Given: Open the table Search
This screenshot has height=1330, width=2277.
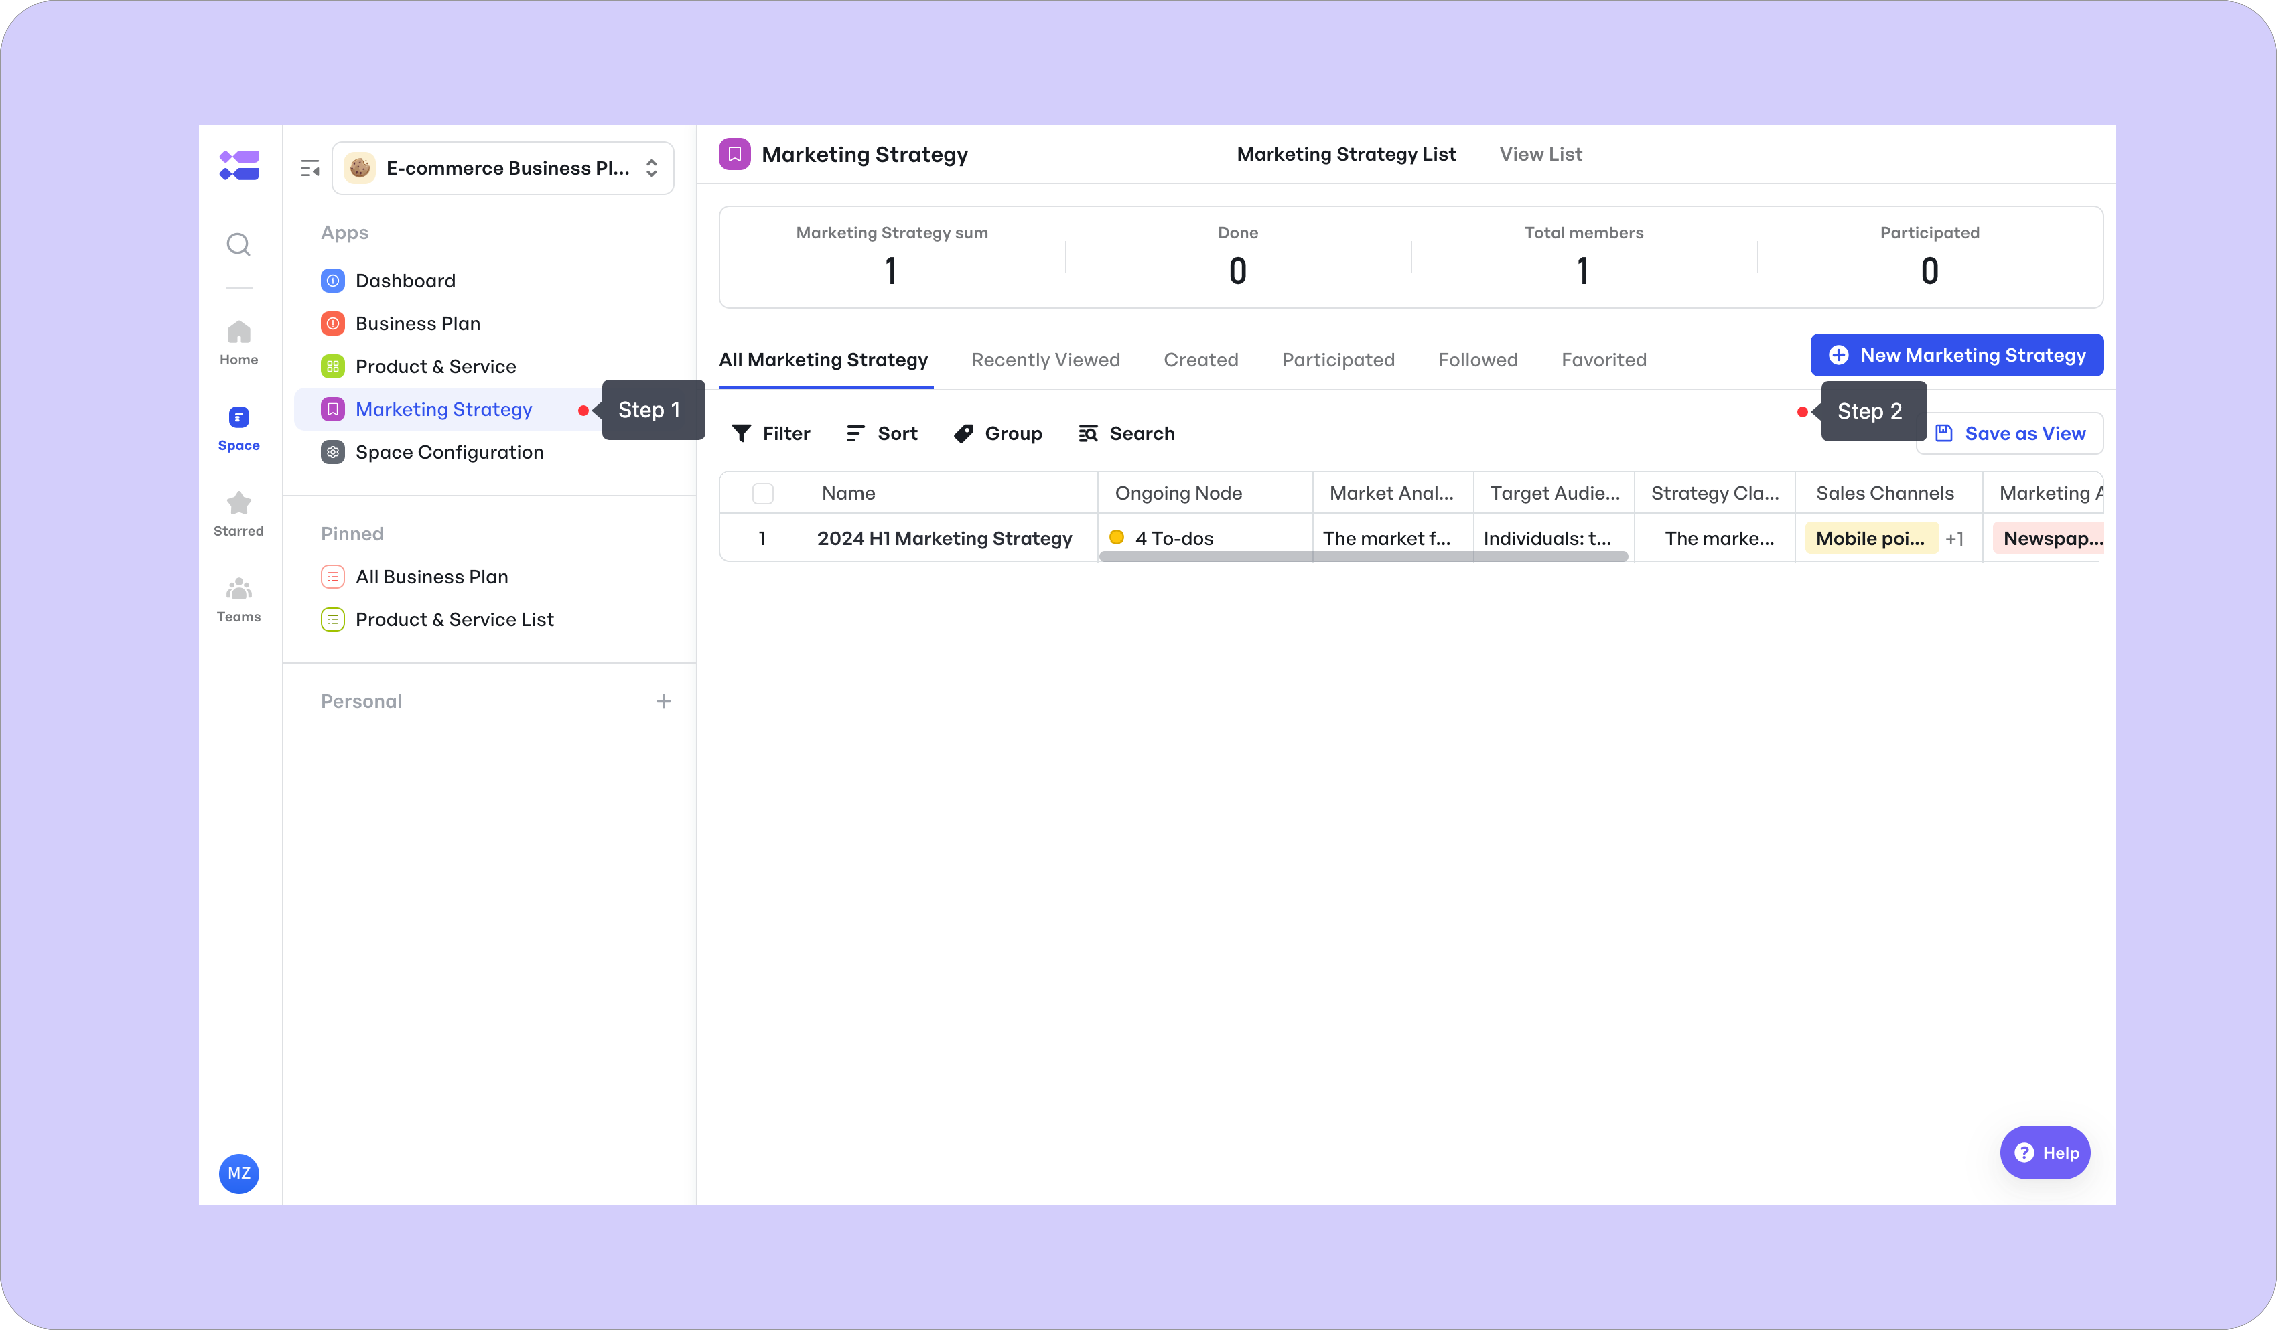Looking at the screenshot, I should tap(1127, 434).
